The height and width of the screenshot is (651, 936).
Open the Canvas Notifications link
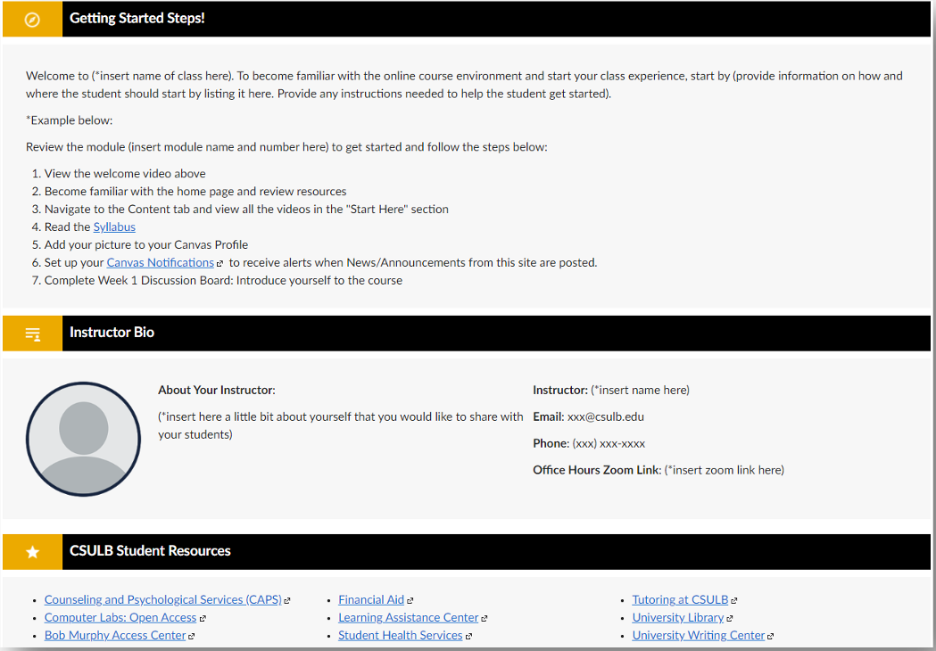(160, 262)
